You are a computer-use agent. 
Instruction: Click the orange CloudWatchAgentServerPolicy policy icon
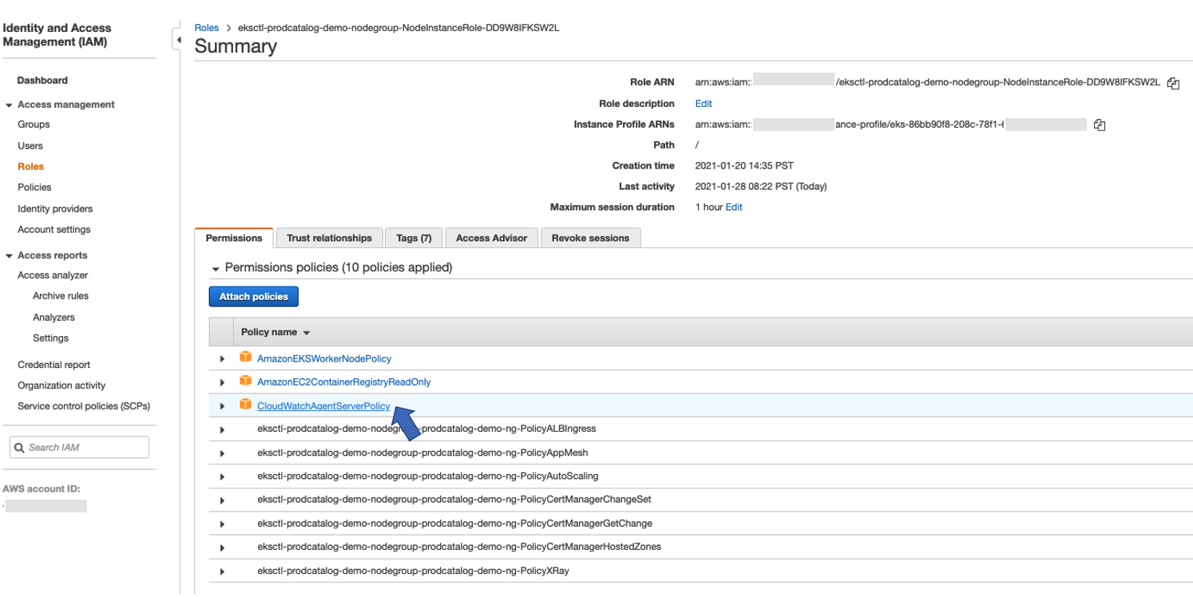(246, 405)
